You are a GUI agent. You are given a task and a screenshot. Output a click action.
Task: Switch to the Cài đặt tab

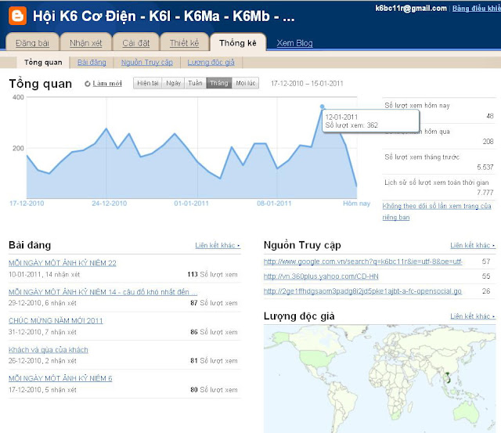135,43
